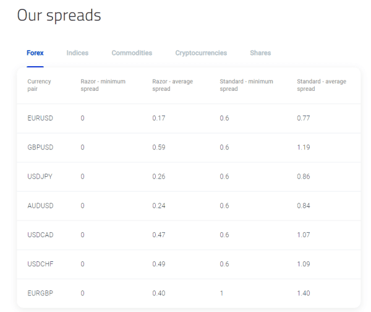
Task: Click GBPUSD Standard minimum spread 0.6
Action: 224,147
